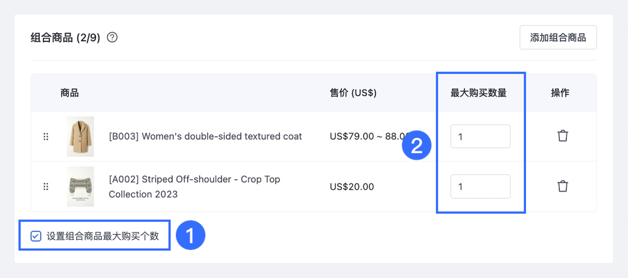This screenshot has height=278, width=628.
Task: Click drag handle for the A002 crop top row
Action: (46, 187)
